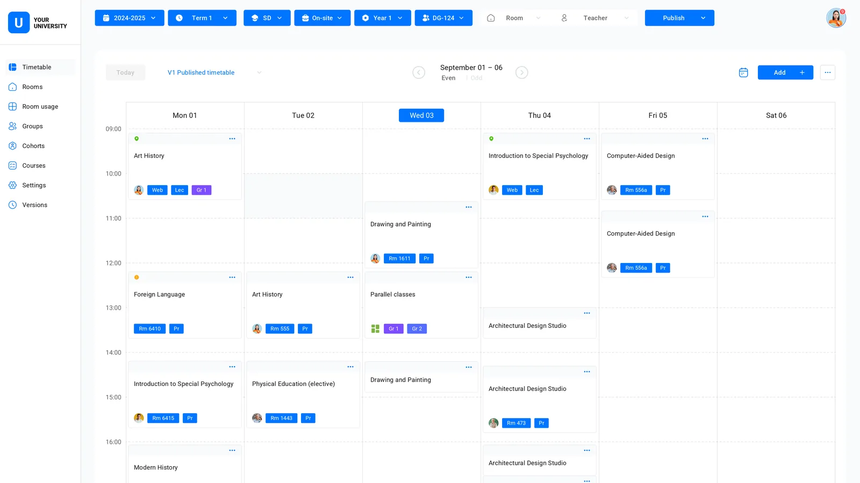Viewport: 860px width, 483px height.
Task: Go to the next week arrow
Action: coord(522,72)
